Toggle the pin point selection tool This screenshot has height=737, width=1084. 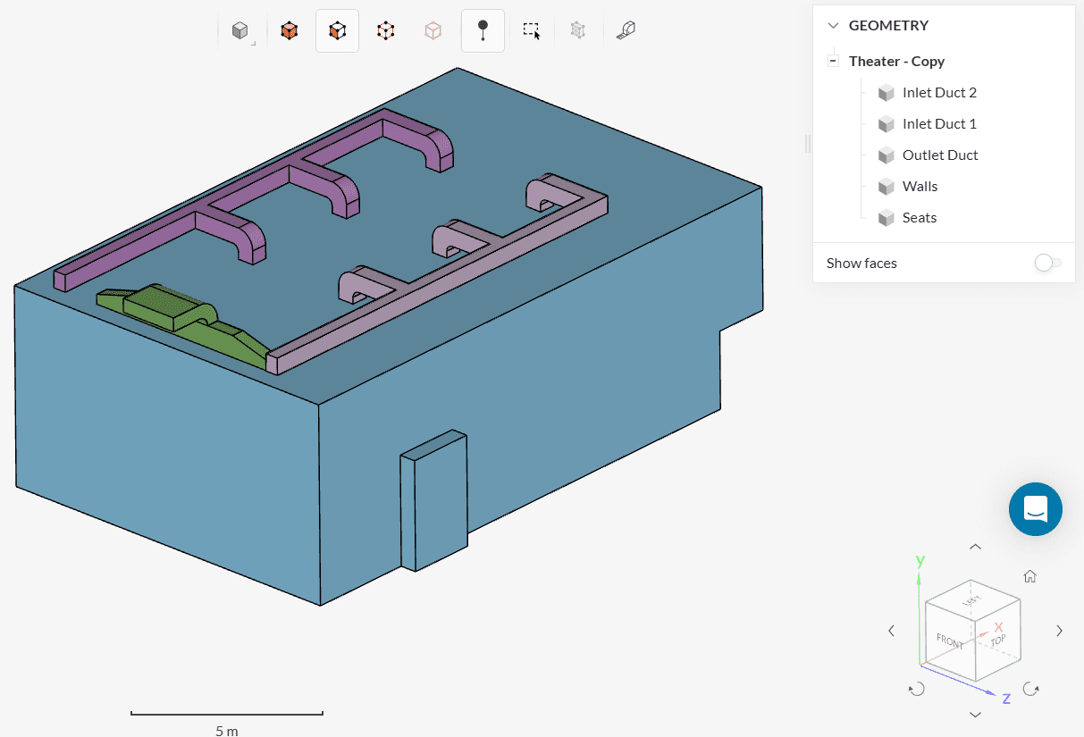tap(483, 31)
